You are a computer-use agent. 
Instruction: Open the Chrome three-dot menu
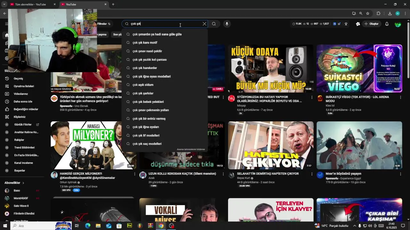point(405,13)
